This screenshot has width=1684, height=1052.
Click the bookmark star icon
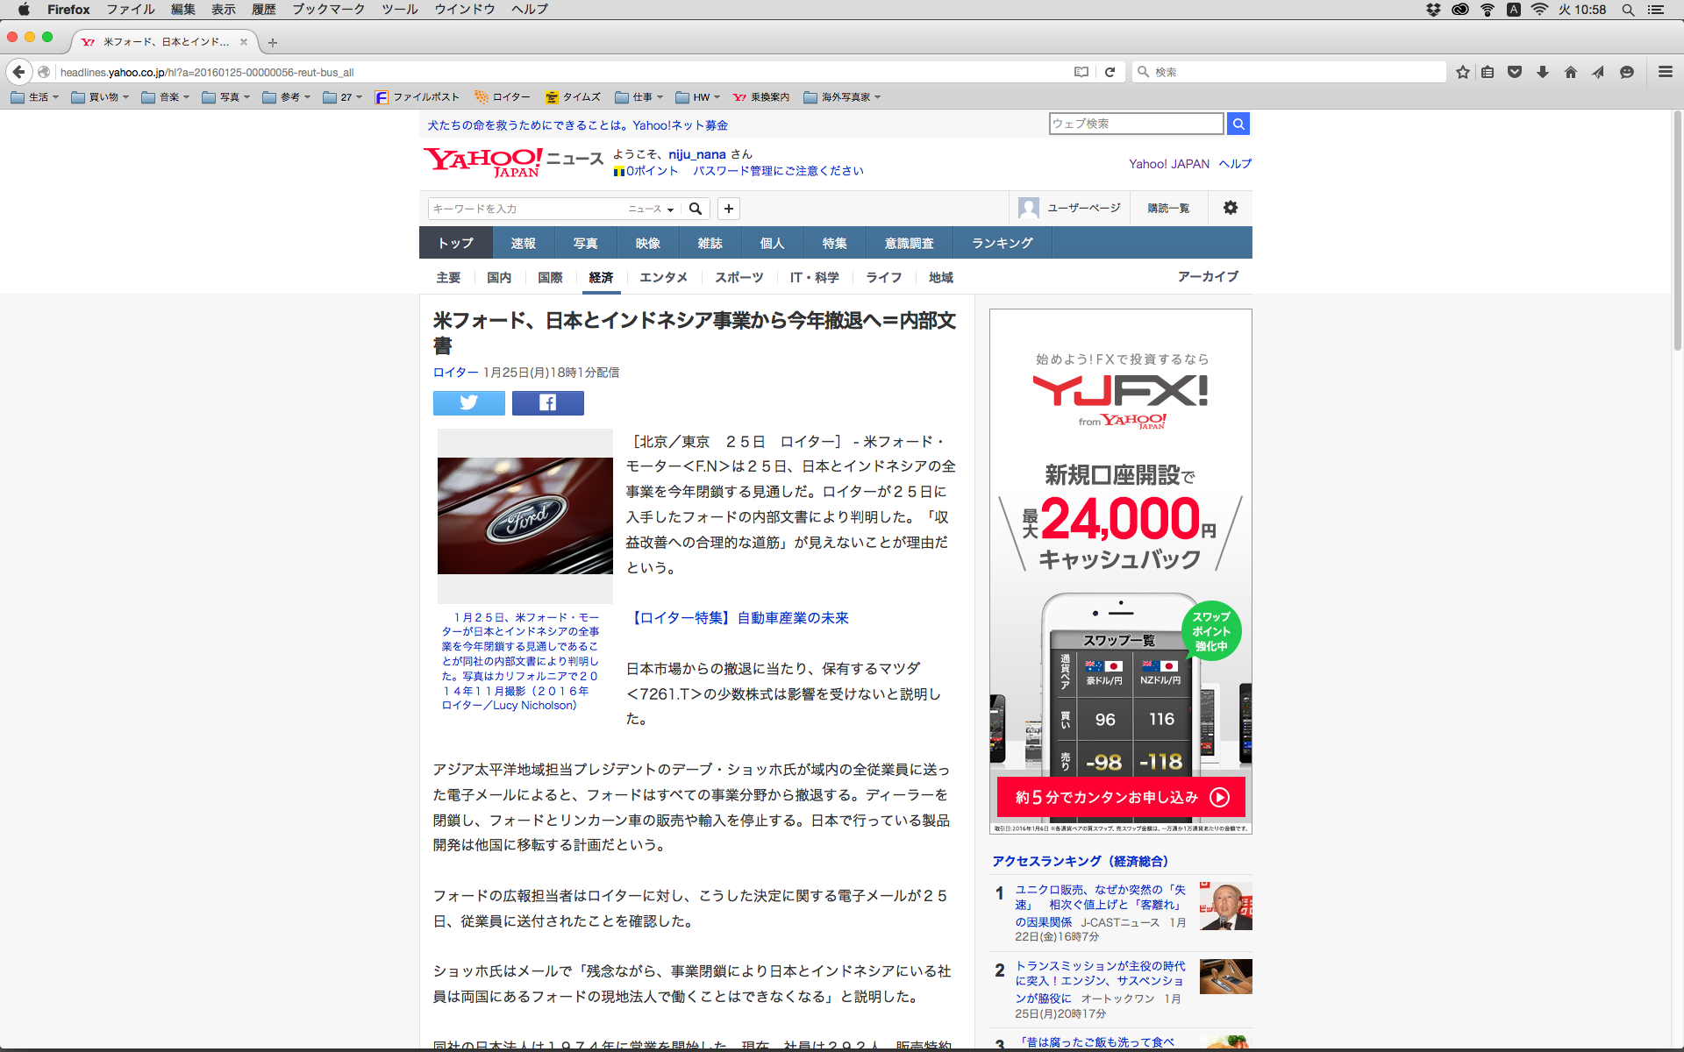coord(1462,72)
